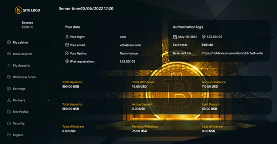Click the Make deposit icon in sidebar
This screenshot has width=277, height=144.
coord(9,54)
